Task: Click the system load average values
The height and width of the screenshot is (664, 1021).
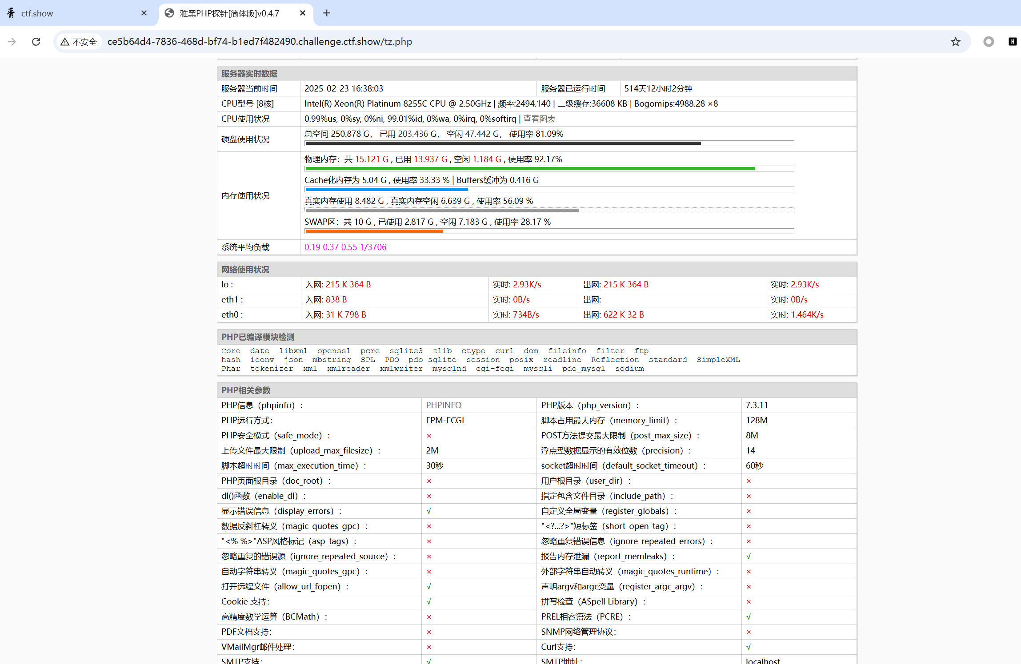Action: (x=345, y=247)
